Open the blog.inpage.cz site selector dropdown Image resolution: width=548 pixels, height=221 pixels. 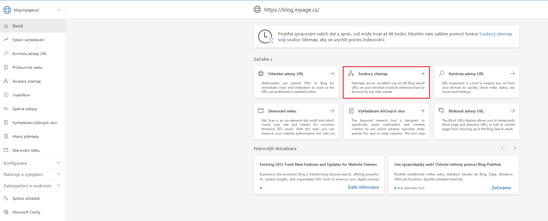click(59, 10)
